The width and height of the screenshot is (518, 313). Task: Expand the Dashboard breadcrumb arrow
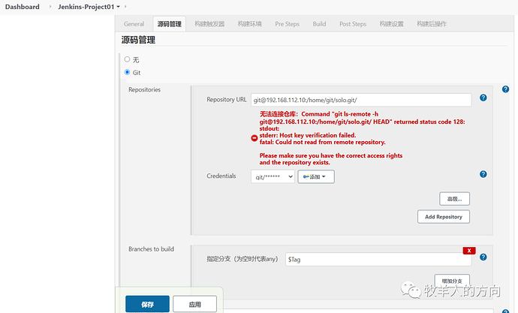50,7
